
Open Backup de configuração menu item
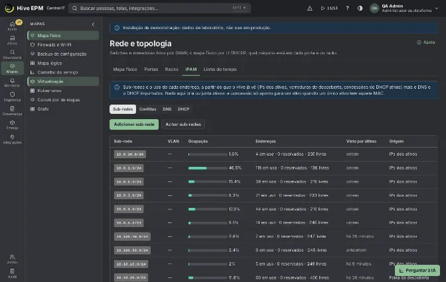pos(63,54)
